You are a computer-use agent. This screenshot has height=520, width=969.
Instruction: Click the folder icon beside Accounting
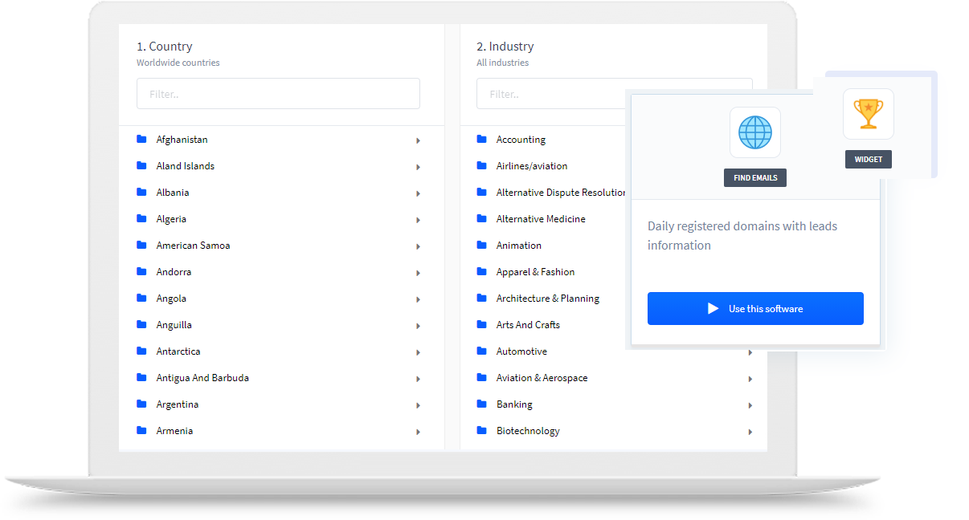pyautogui.click(x=480, y=138)
